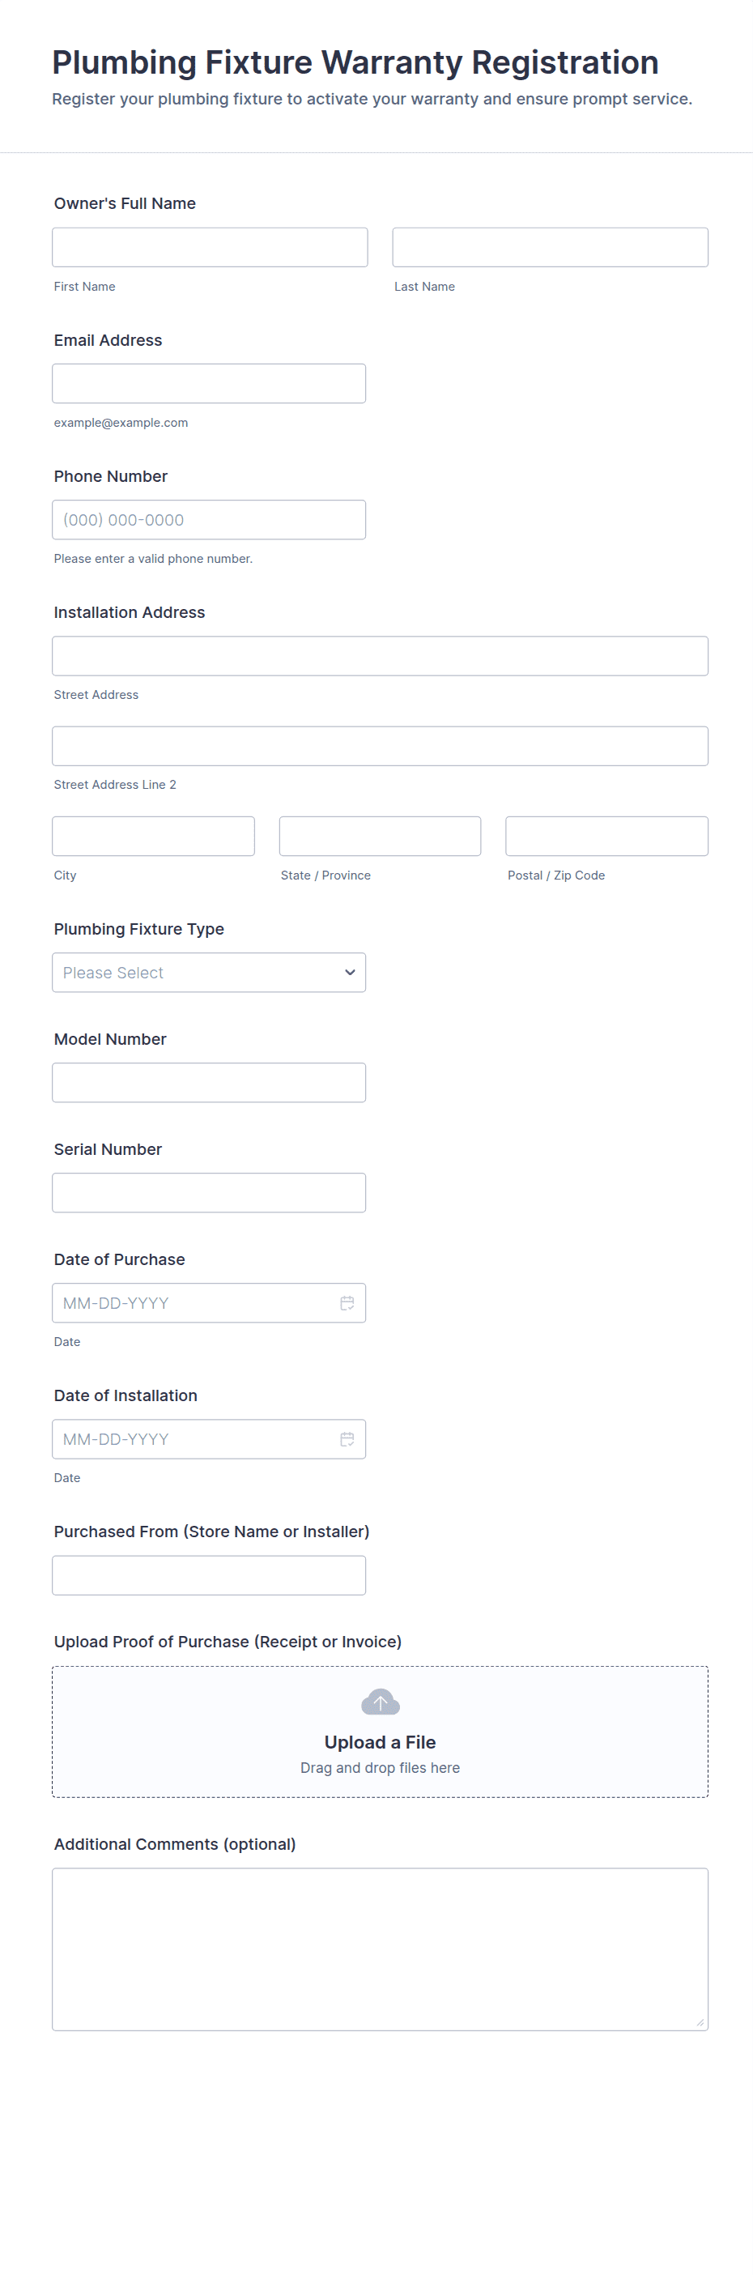Expand the Plumbing Fixture Type dropdown
The height and width of the screenshot is (2275, 753).
[x=208, y=973]
